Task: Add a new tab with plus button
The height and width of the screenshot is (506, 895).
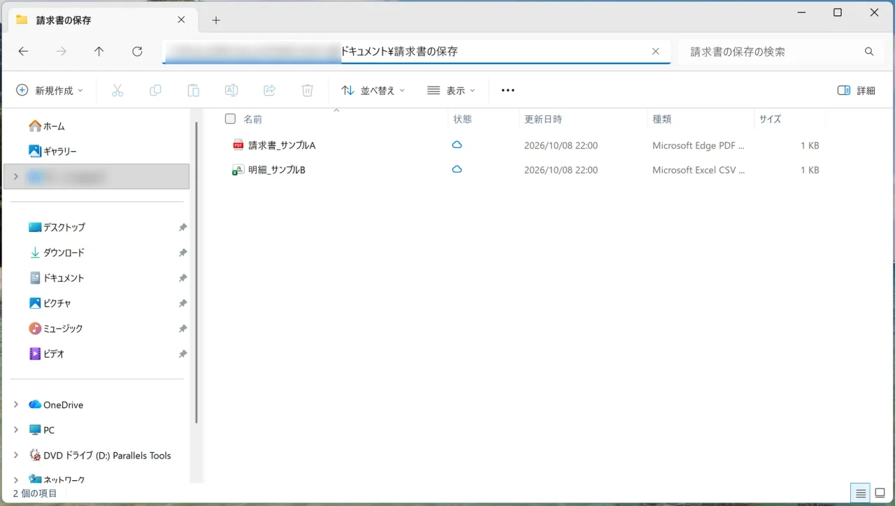Action: coord(216,20)
